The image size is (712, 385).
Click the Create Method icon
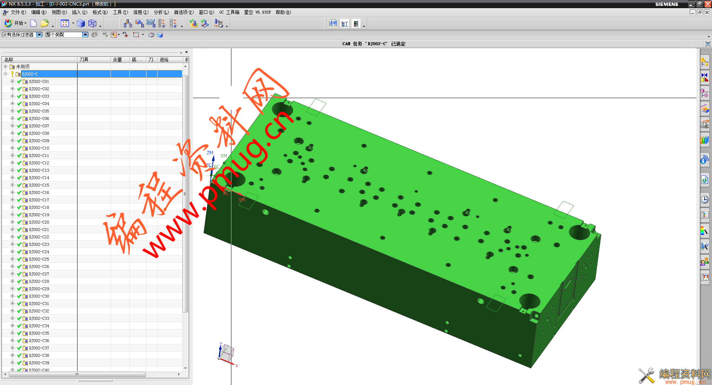[173, 23]
